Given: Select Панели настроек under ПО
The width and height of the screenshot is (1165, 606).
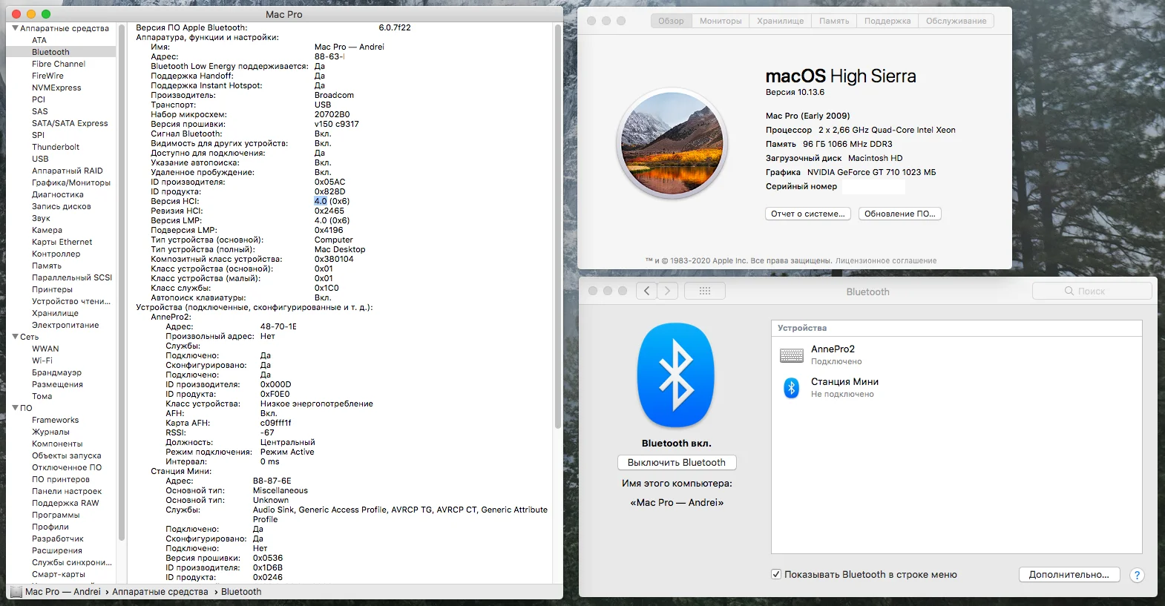Looking at the screenshot, I should (67, 491).
